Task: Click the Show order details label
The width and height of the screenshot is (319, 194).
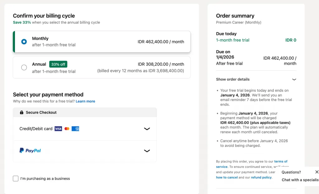Action: point(233,79)
